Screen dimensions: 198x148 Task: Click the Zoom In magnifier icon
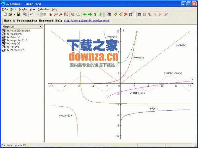point(73,15)
